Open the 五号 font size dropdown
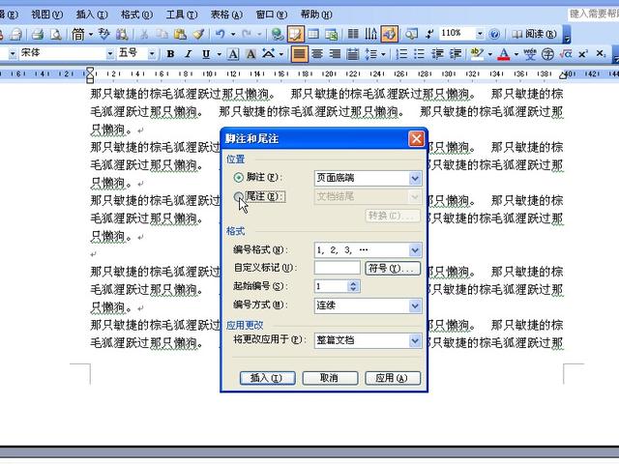Image resolution: width=619 pixels, height=464 pixels. tap(152, 54)
